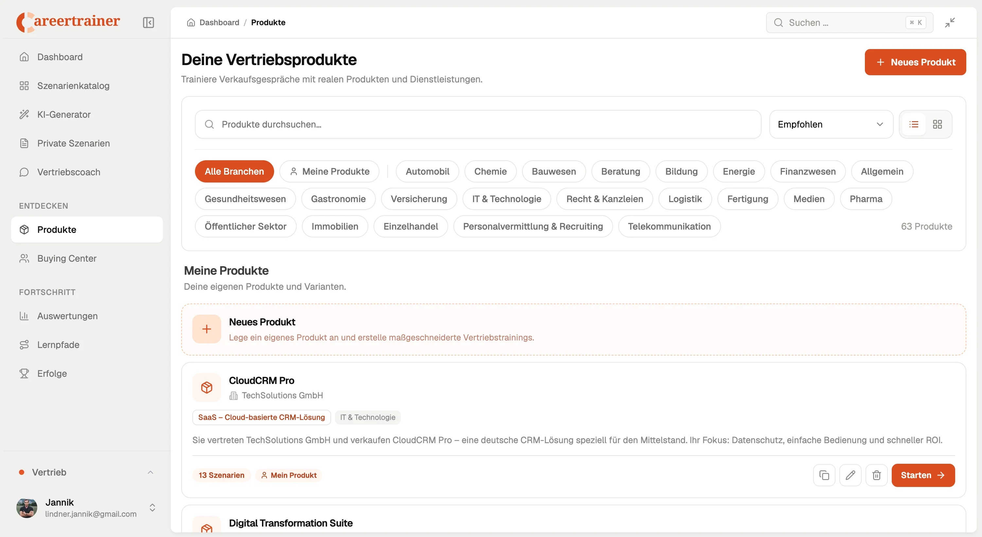Viewport: 982px width, 537px height.
Task: Toggle the Recht & Kanzleien filter
Action: (x=605, y=199)
